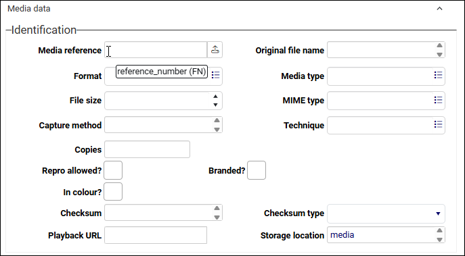
Task: Collapse the Media data panel chevron
Action: point(439,9)
